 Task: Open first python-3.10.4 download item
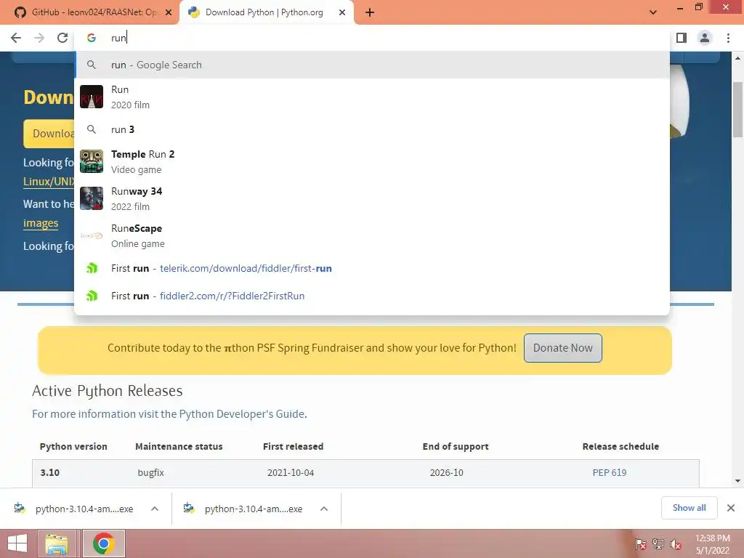click(76, 509)
